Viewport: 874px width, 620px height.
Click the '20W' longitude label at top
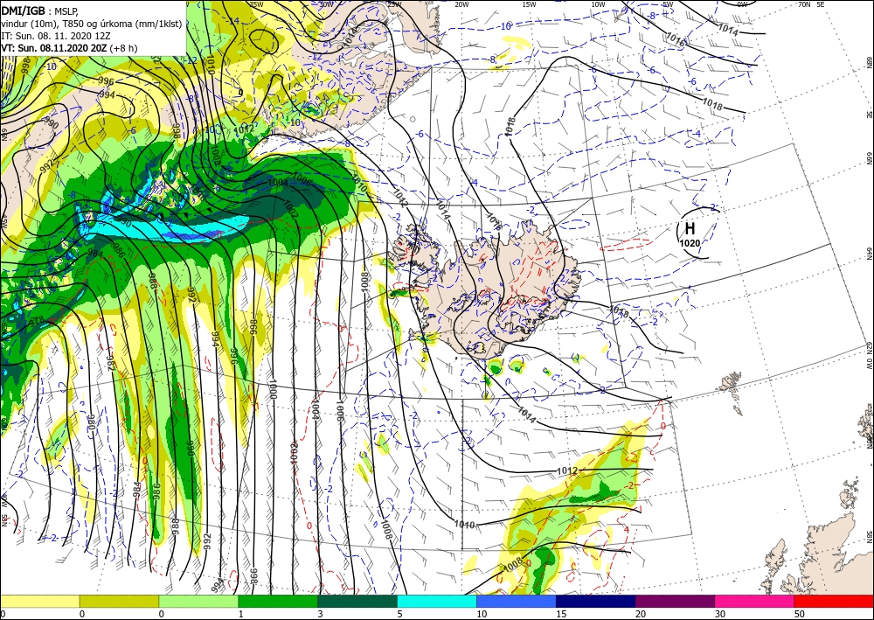(461, 4)
